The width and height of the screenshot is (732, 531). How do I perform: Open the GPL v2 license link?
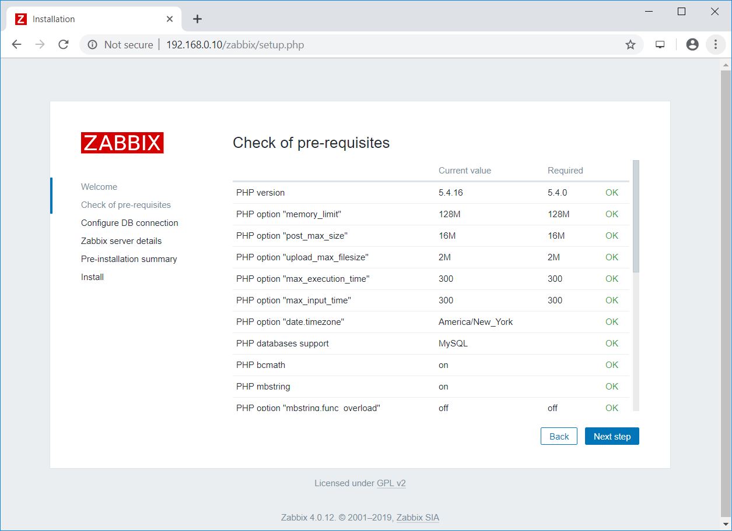click(391, 483)
